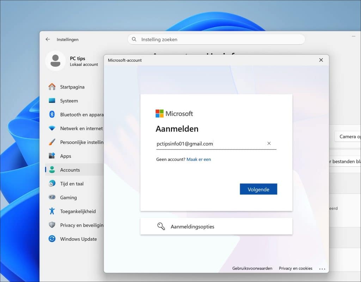Click the Bluetooth icon in sidebar
The image size is (361, 282).
(52, 115)
